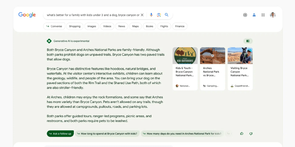Click the partially hidden third follow-up chip
Screen dimensions: 295x147
[229, 134]
